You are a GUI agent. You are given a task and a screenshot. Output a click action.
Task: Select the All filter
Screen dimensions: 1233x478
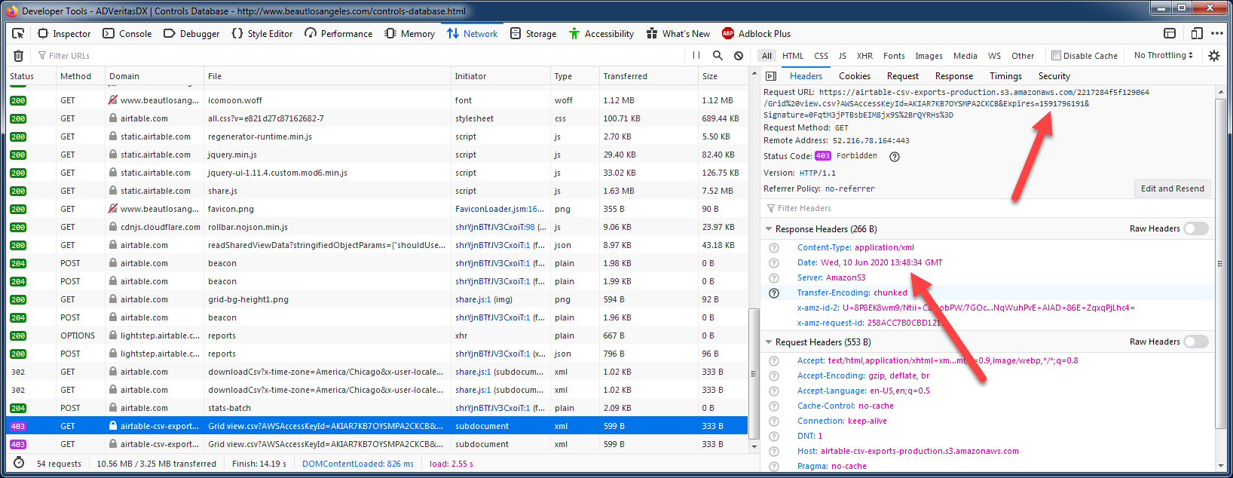766,56
